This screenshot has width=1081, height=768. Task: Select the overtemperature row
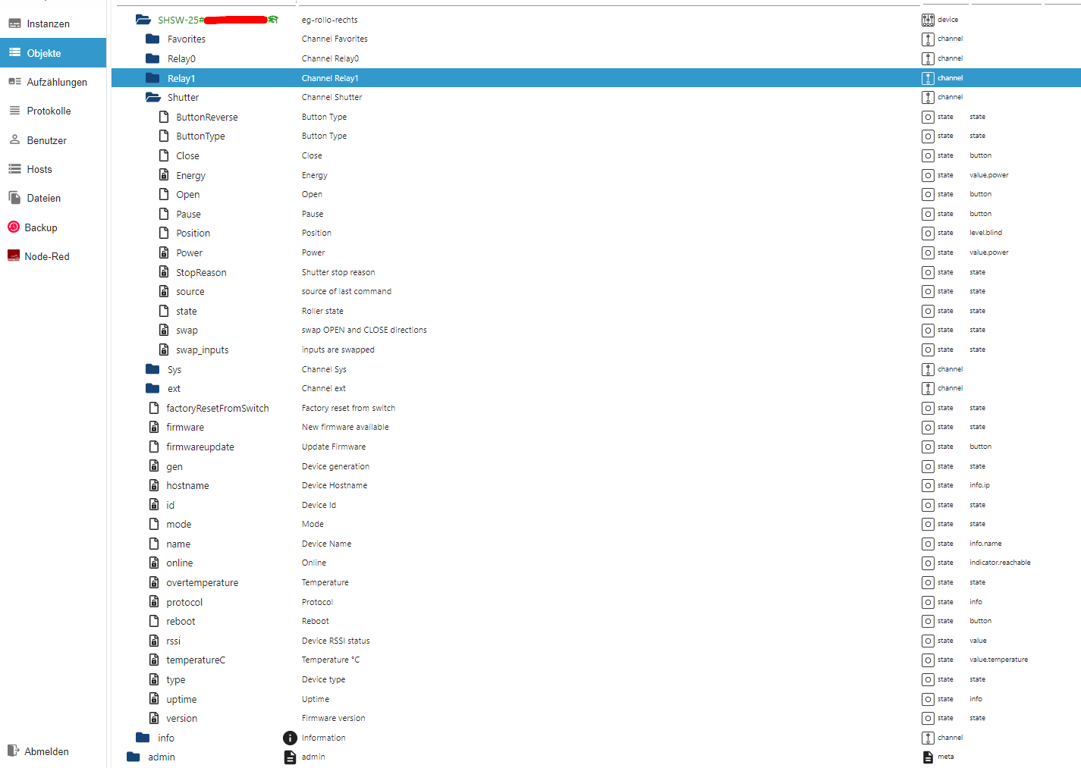tap(596, 582)
